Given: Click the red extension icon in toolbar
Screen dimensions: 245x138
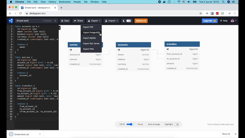Looking at the screenshot, I should (217, 13).
